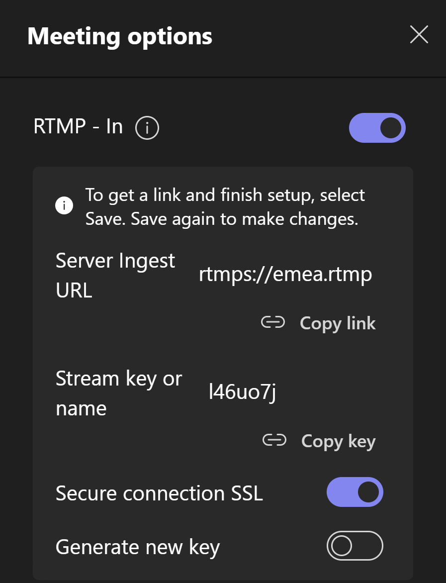Toggle off RTMP - In
Screen dimensions: 446x583
[377, 127]
